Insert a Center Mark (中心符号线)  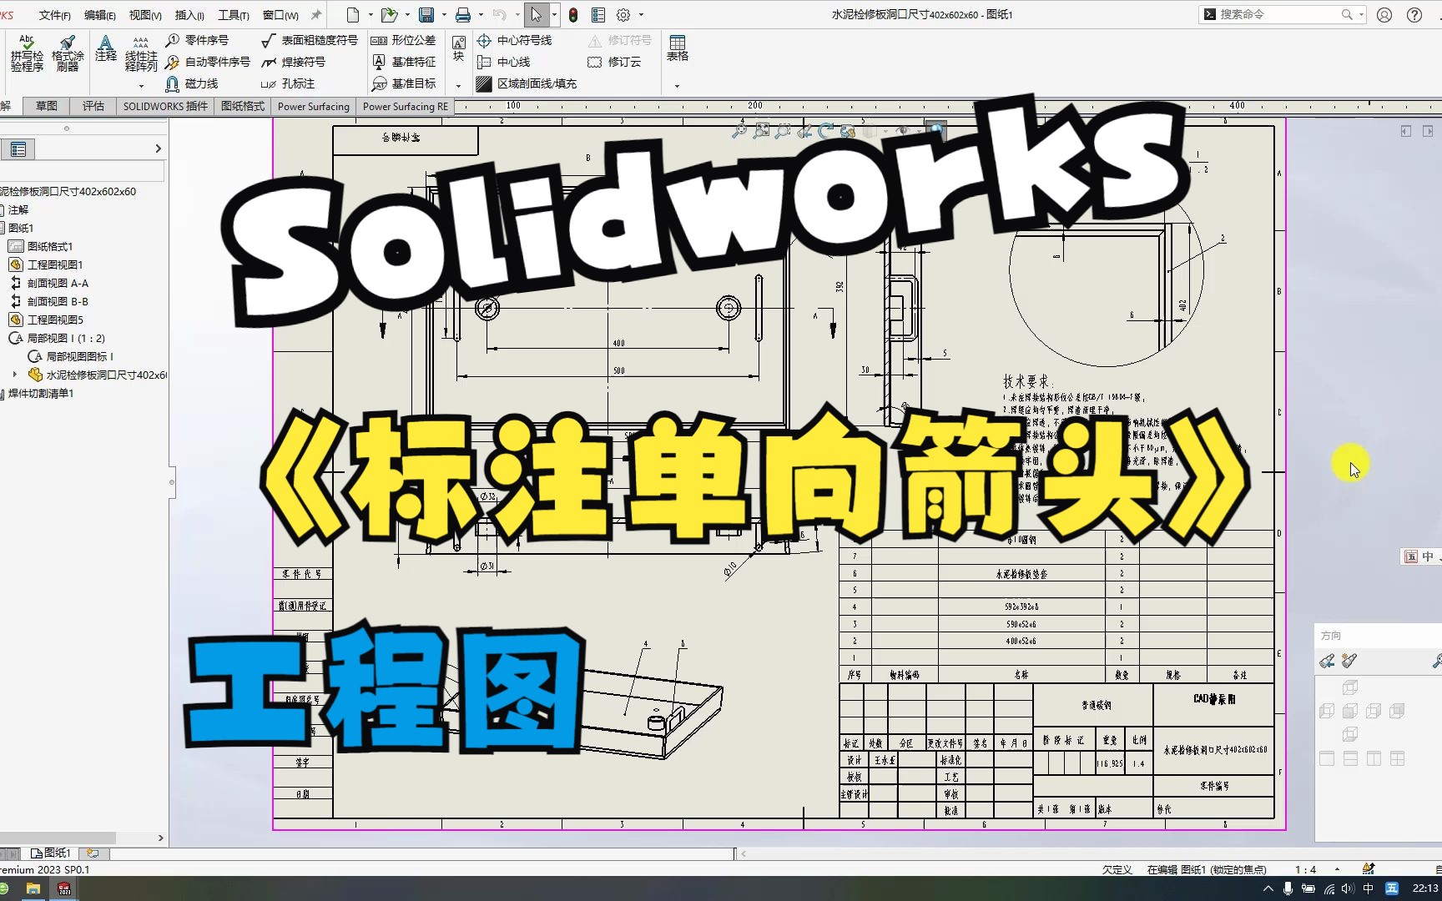tap(514, 40)
